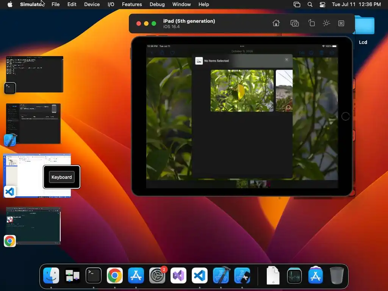The height and width of the screenshot is (291, 388).
Task: Open System Settings with badge from the Dock
Action: coord(157,275)
